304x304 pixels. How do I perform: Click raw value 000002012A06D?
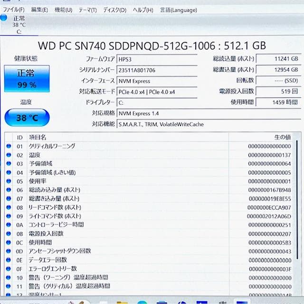coord(269,217)
